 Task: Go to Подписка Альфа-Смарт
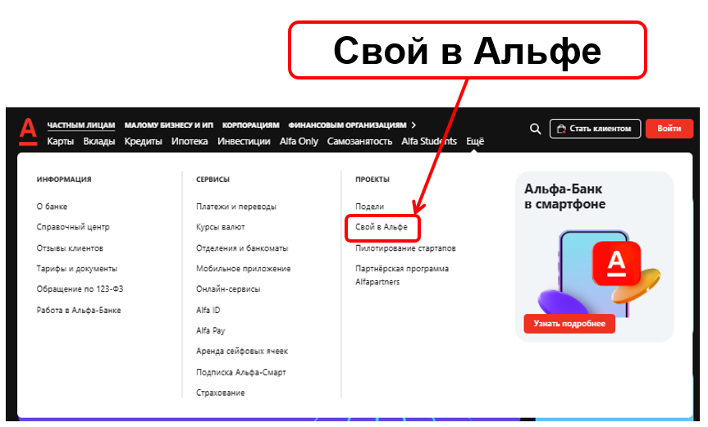click(x=241, y=372)
